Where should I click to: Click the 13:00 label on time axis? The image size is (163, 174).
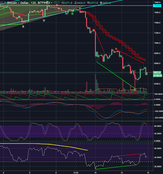pos(76,173)
